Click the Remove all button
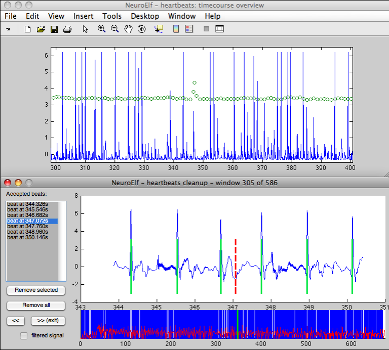 click(x=36, y=305)
